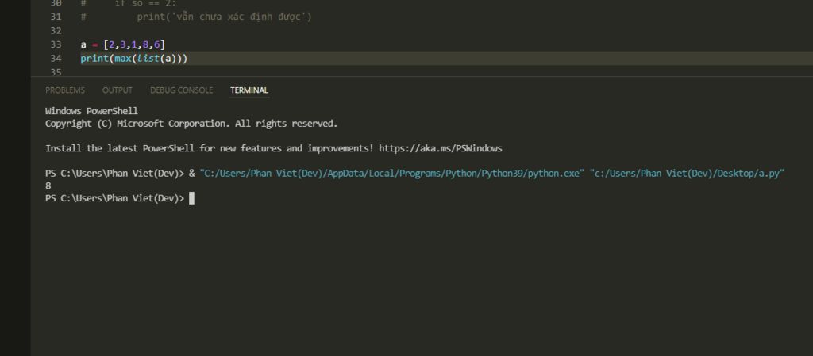Place cursor in 'a = [2,3,1,8,6]' line
Image resolution: width=813 pixels, height=356 pixels.
123,44
